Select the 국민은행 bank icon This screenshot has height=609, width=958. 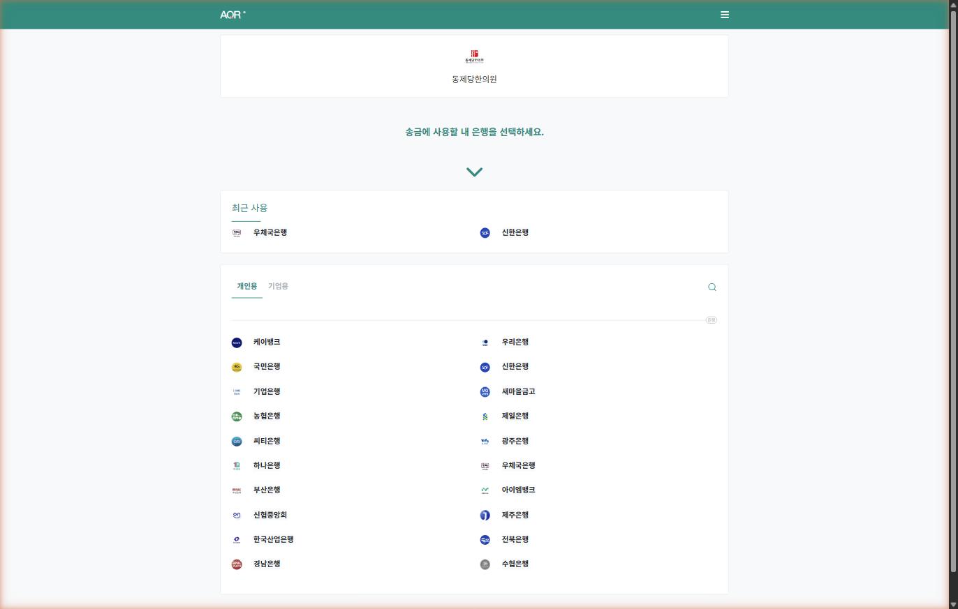237,366
